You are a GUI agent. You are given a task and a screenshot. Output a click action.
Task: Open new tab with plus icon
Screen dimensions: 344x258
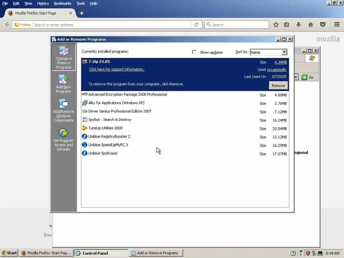[82, 13]
